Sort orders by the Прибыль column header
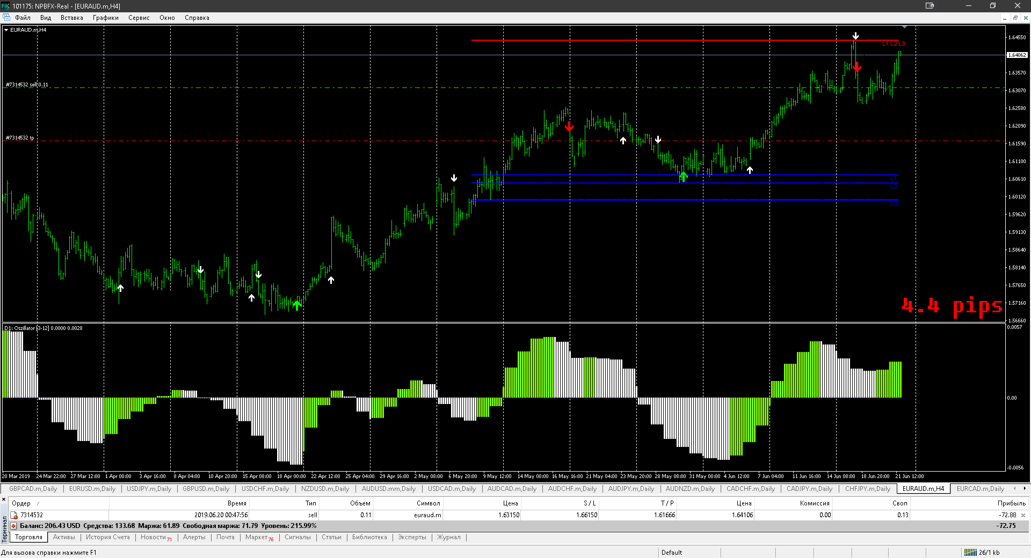1031x558 pixels. point(1011,503)
